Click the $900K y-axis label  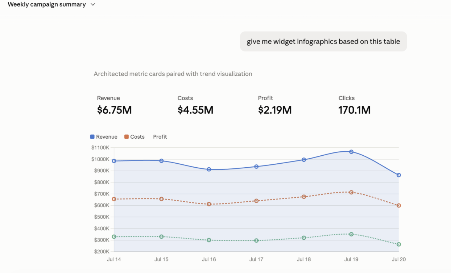pyautogui.click(x=102, y=171)
